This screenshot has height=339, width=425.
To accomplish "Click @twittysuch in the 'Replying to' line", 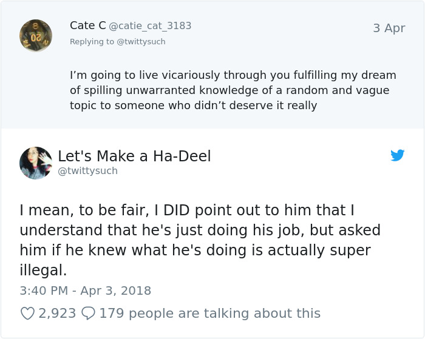I will pos(141,42).
